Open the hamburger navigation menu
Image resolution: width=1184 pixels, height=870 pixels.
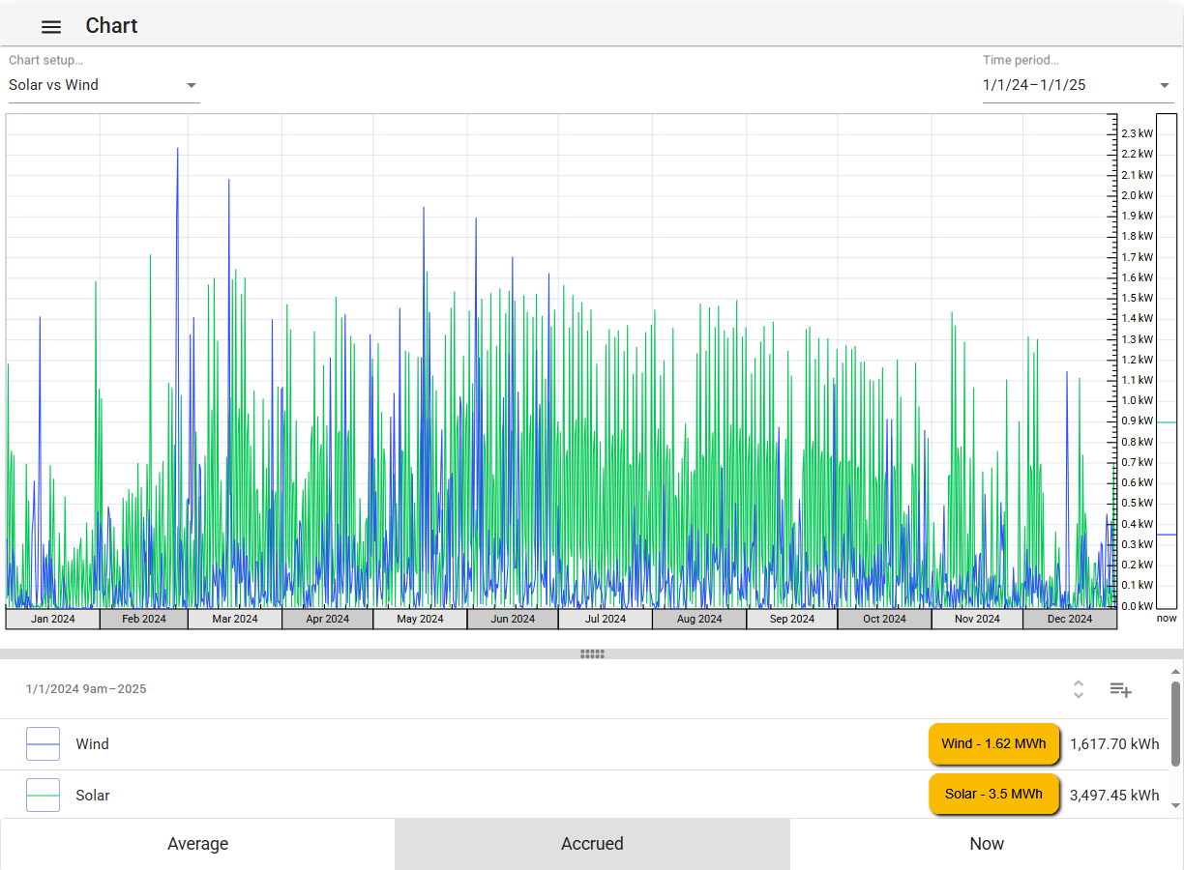click(x=51, y=27)
